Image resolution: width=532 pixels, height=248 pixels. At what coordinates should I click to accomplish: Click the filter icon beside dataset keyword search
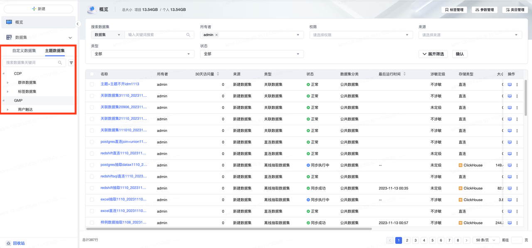tap(71, 63)
